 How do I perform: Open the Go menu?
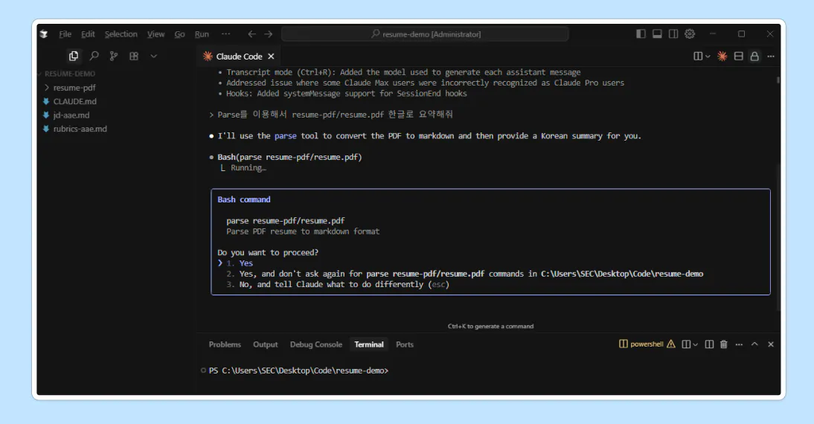click(179, 34)
